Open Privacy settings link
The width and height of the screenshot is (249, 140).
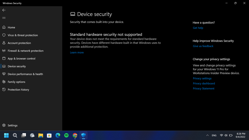tap(202, 78)
